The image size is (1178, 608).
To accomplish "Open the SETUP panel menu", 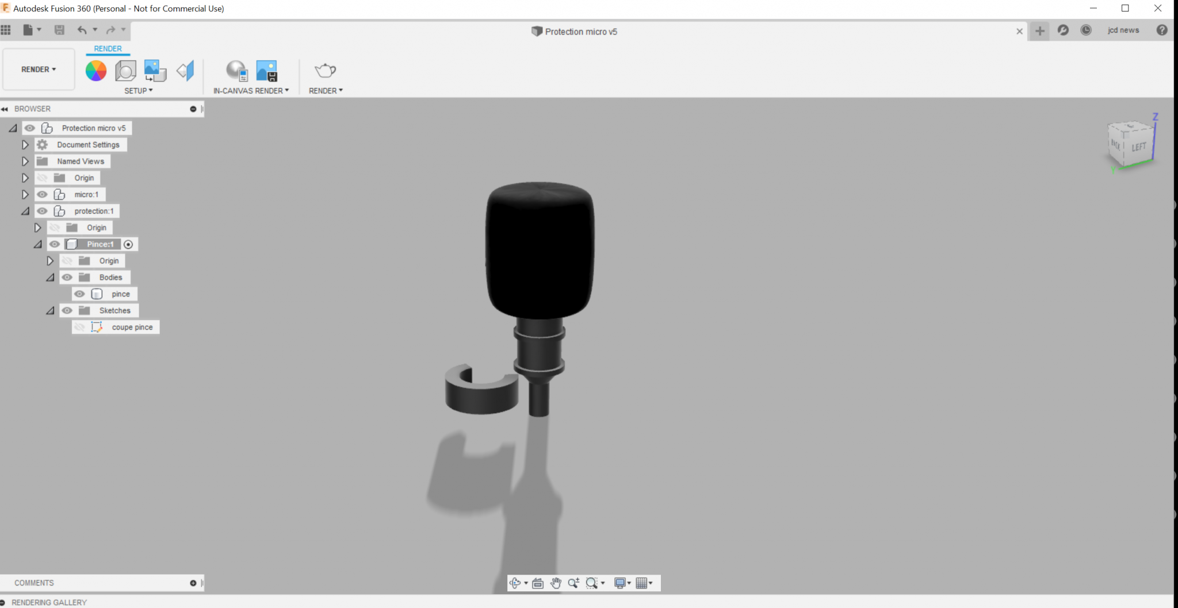I will coord(139,91).
